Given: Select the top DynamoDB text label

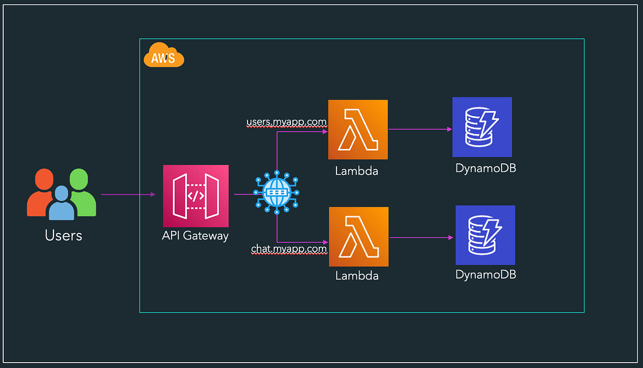Looking at the screenshot, I should point(484,168).
